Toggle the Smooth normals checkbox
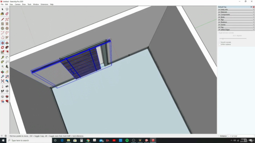 [x=220, y=42]
